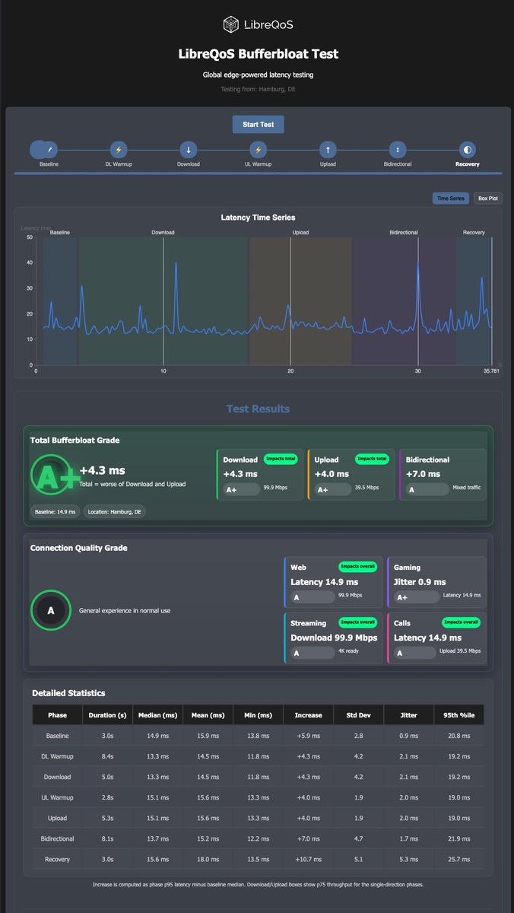This screenshot has width=514, height=913.
Task: Click the Upload Impacts total badge
Action: [x=372, y=459]
